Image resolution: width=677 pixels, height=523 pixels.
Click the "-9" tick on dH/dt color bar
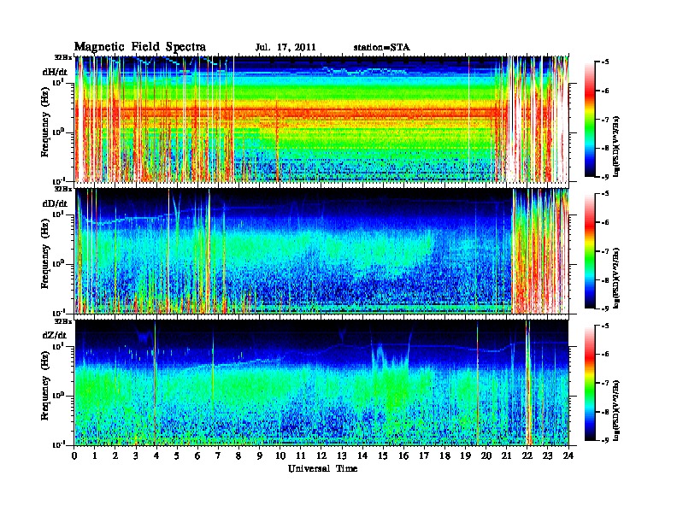tap(605, 177)
